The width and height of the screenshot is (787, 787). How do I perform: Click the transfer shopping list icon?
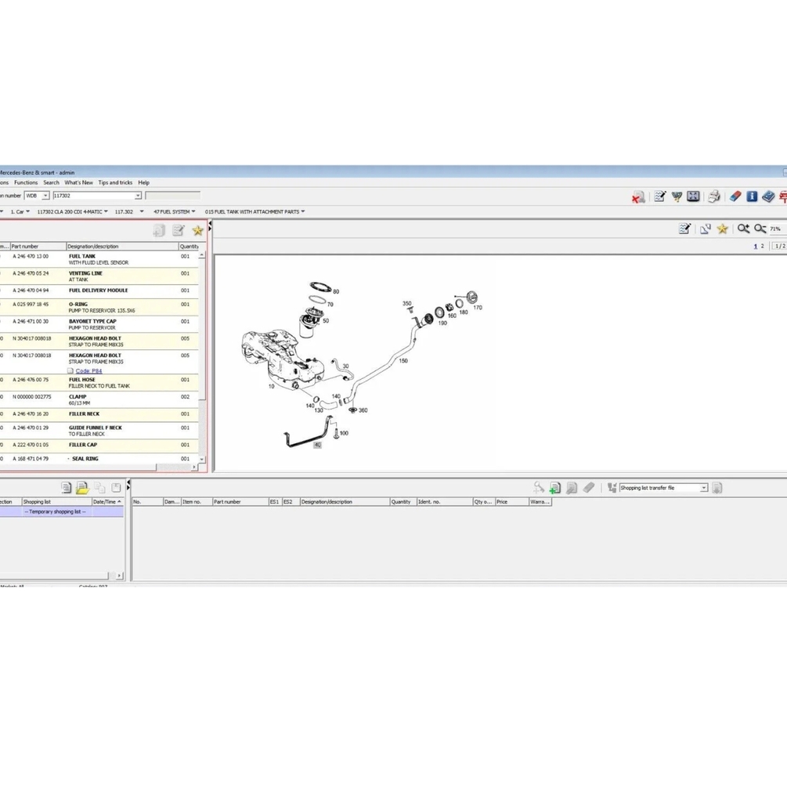[612, 487]
